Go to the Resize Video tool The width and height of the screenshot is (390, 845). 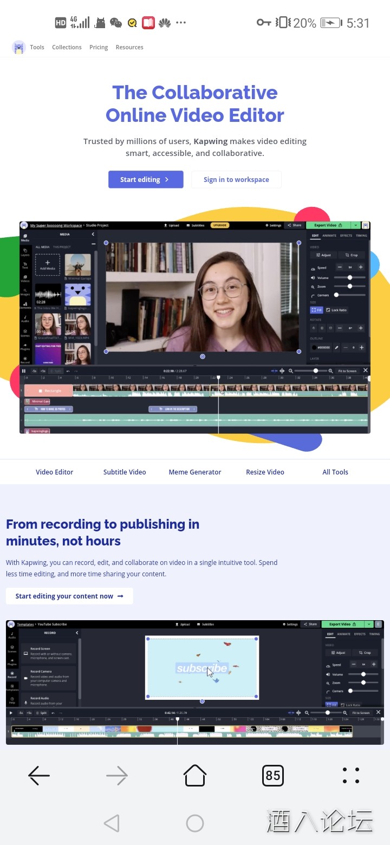(265, 472)
